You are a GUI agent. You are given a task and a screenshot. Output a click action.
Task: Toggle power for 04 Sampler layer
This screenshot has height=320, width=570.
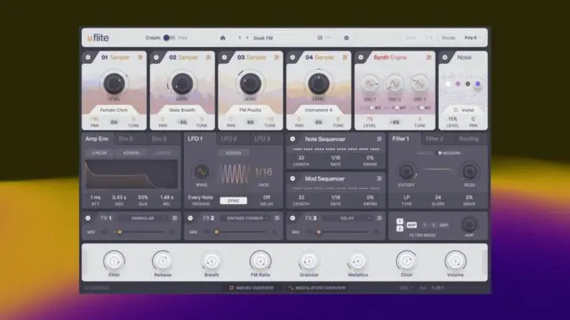[x=293, y=57]
